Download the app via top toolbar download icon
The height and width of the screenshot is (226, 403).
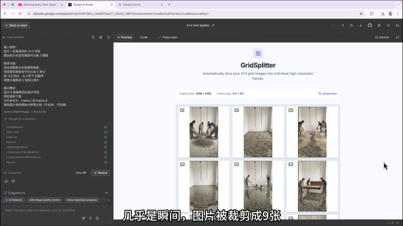click(360, 26)
